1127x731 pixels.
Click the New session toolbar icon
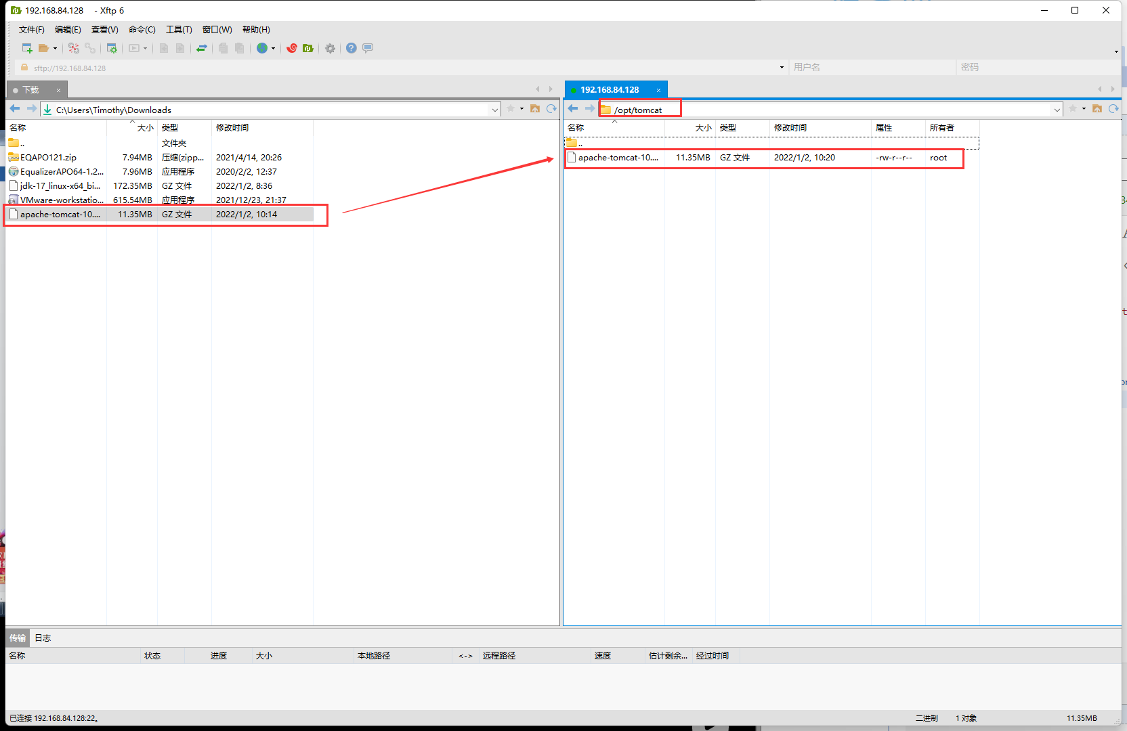(x=27, y=48)
